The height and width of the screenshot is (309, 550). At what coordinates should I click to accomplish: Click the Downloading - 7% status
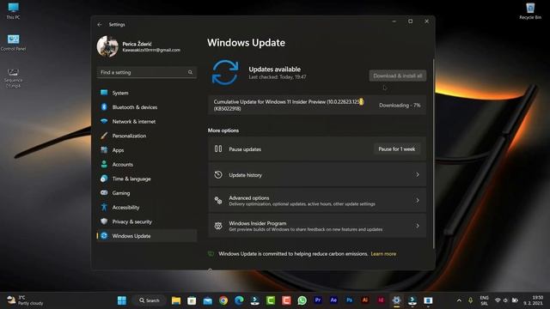[400, 105]
